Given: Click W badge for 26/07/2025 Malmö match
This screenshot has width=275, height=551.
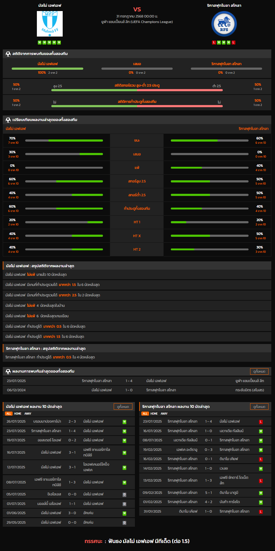Looking at the screenshot, I should [x=124, y=422].
